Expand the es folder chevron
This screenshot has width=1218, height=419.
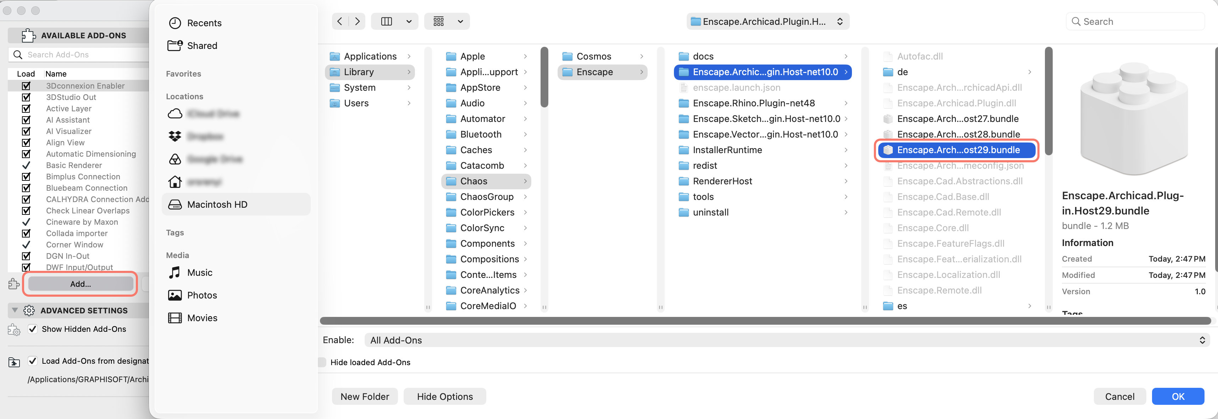click(x=1030, y=306)
